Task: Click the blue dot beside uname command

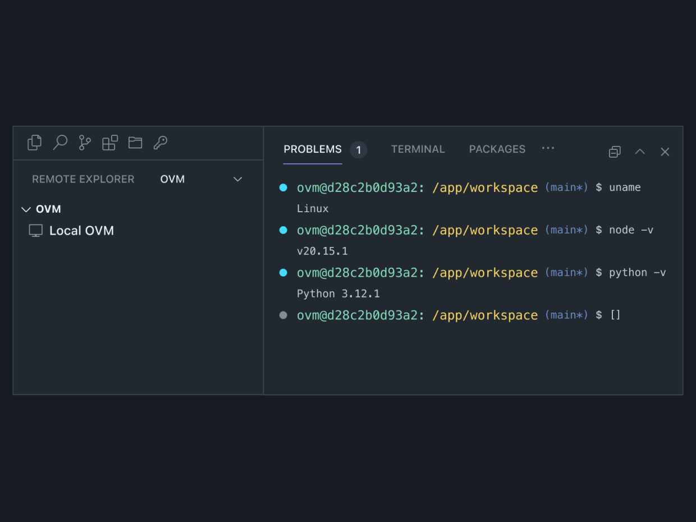Action: coord(283,187)
